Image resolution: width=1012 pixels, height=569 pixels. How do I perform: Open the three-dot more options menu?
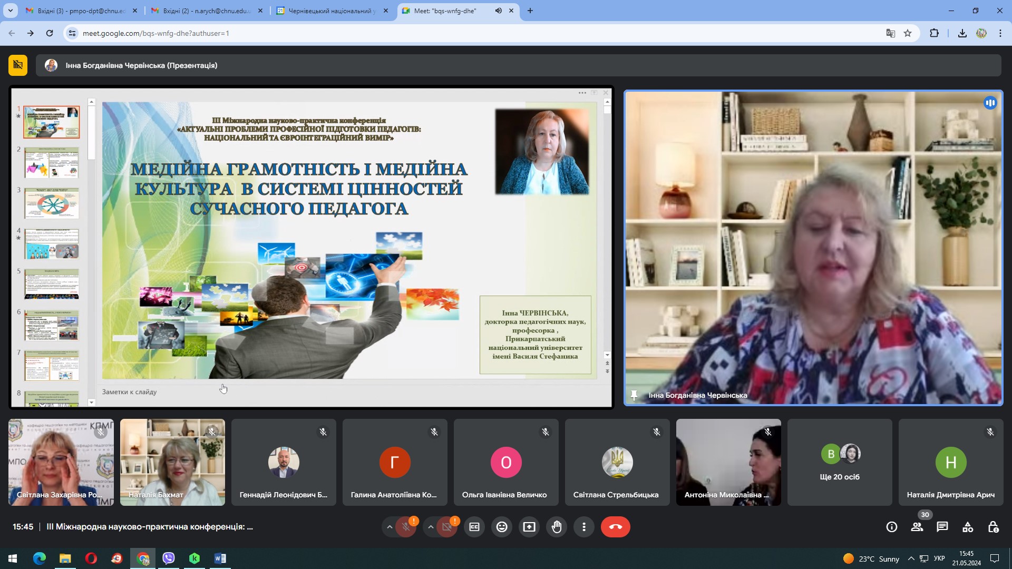click(x=584, y=527)
